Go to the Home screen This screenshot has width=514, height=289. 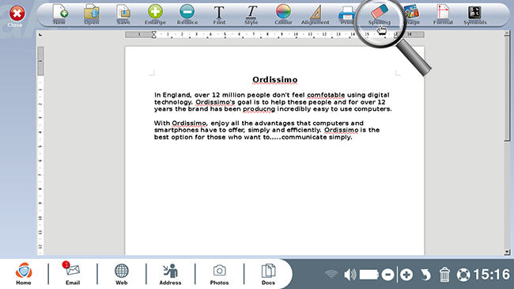click(x=24, y=274)
